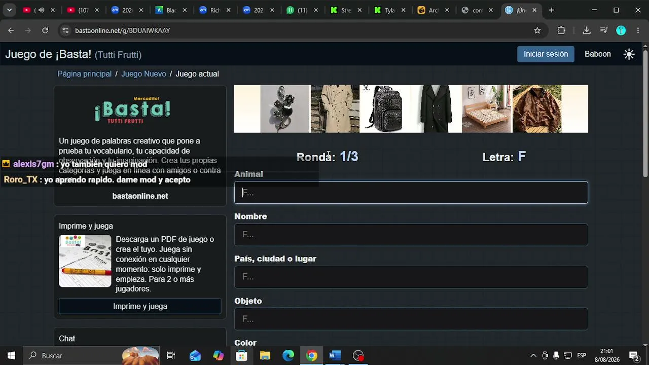The width and height of the screenshot is (649, 365).
Task: Open Outlook from the taskbar
Action: 195,355
